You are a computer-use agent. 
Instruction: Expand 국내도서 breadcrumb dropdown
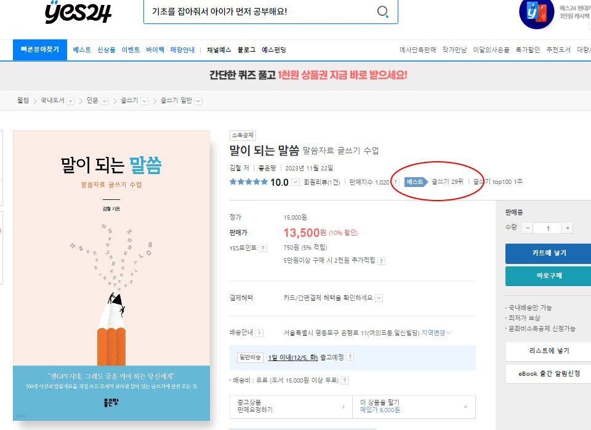pos(70,101)
